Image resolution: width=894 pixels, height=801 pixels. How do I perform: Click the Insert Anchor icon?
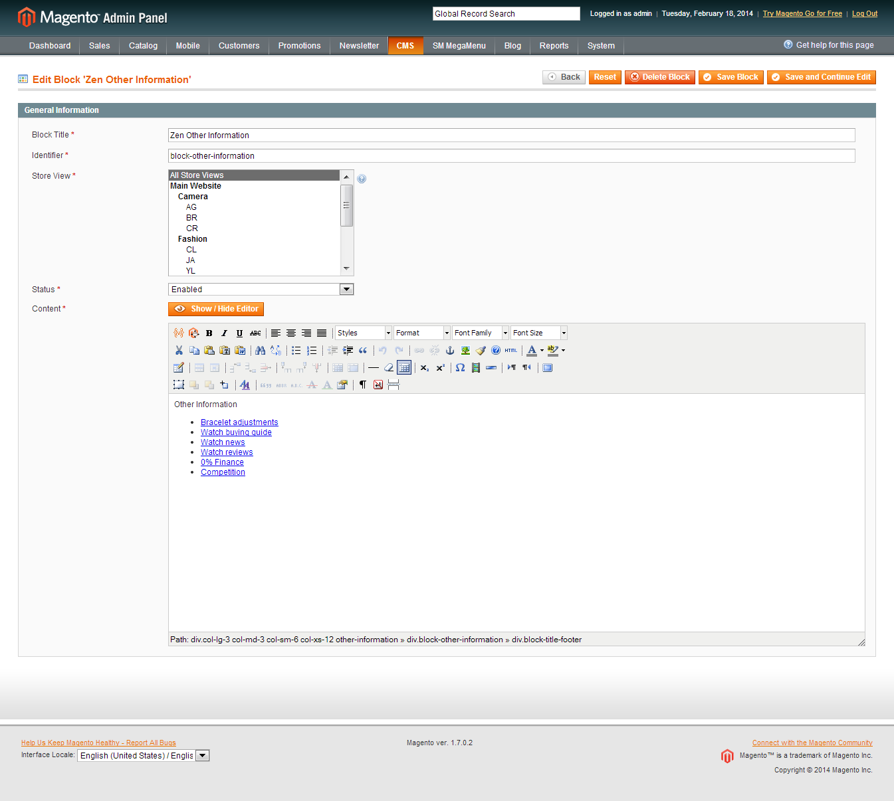[450, 350]
